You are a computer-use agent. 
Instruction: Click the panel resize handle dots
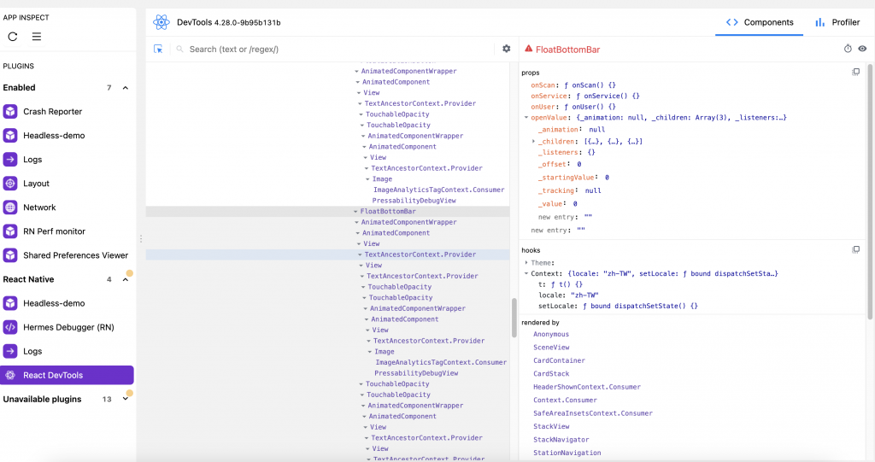[x=141, y=239]
